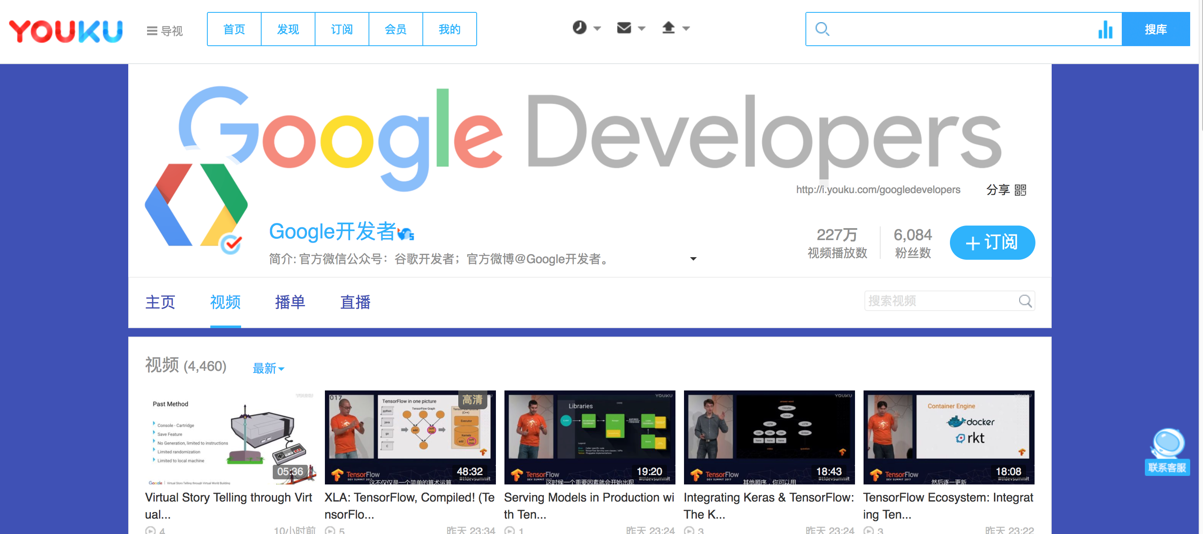
Task: Expand the channel description arrow
Action: (693, 258)
